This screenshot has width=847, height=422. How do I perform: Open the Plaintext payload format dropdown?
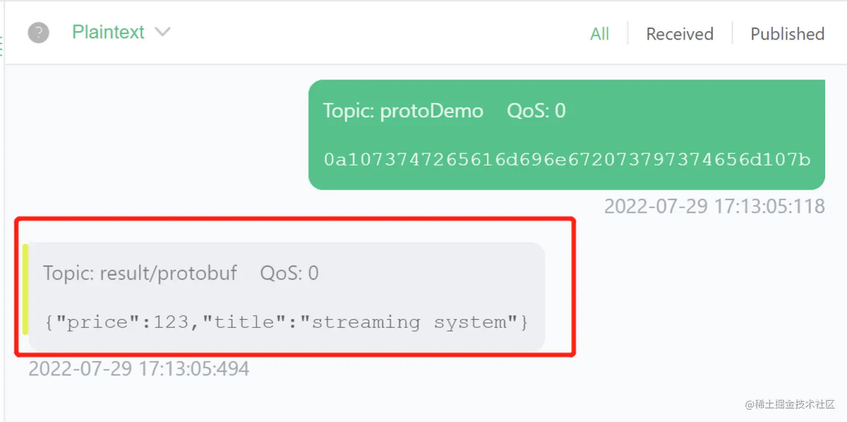108,32
